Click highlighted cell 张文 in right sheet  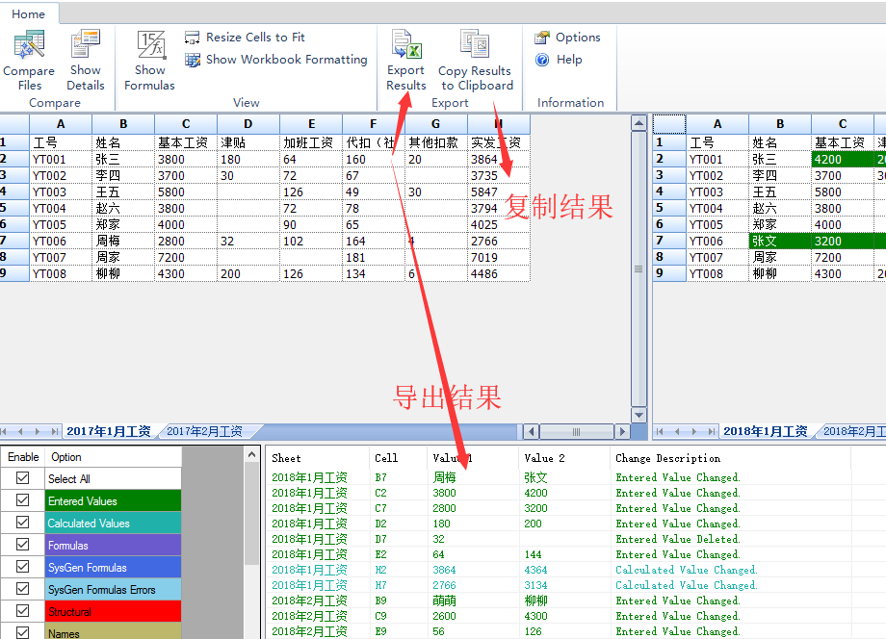tap(780, 241)
